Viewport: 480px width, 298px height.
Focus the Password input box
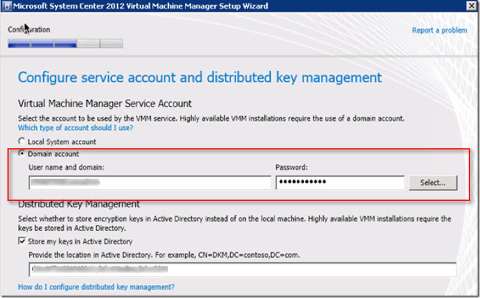339,182
